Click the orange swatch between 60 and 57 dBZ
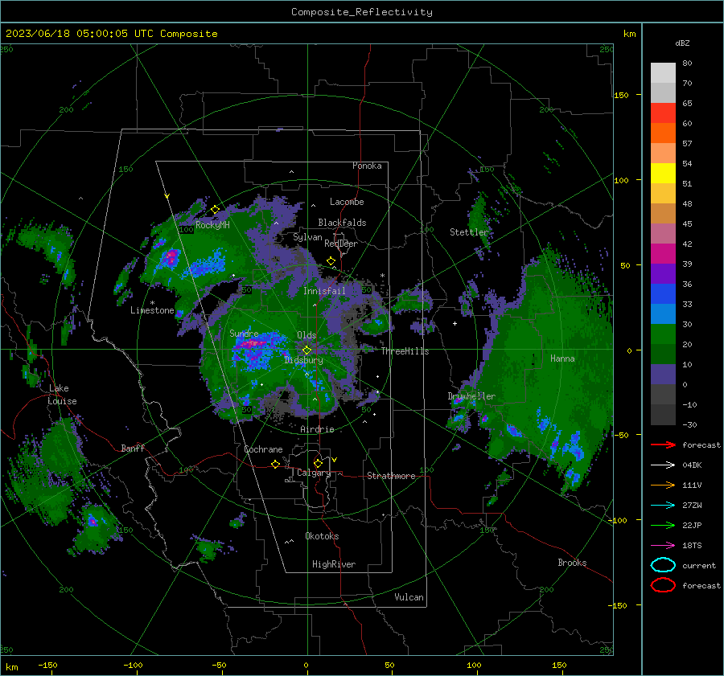This screenshot has height=676, width=724. coord(663,133)
